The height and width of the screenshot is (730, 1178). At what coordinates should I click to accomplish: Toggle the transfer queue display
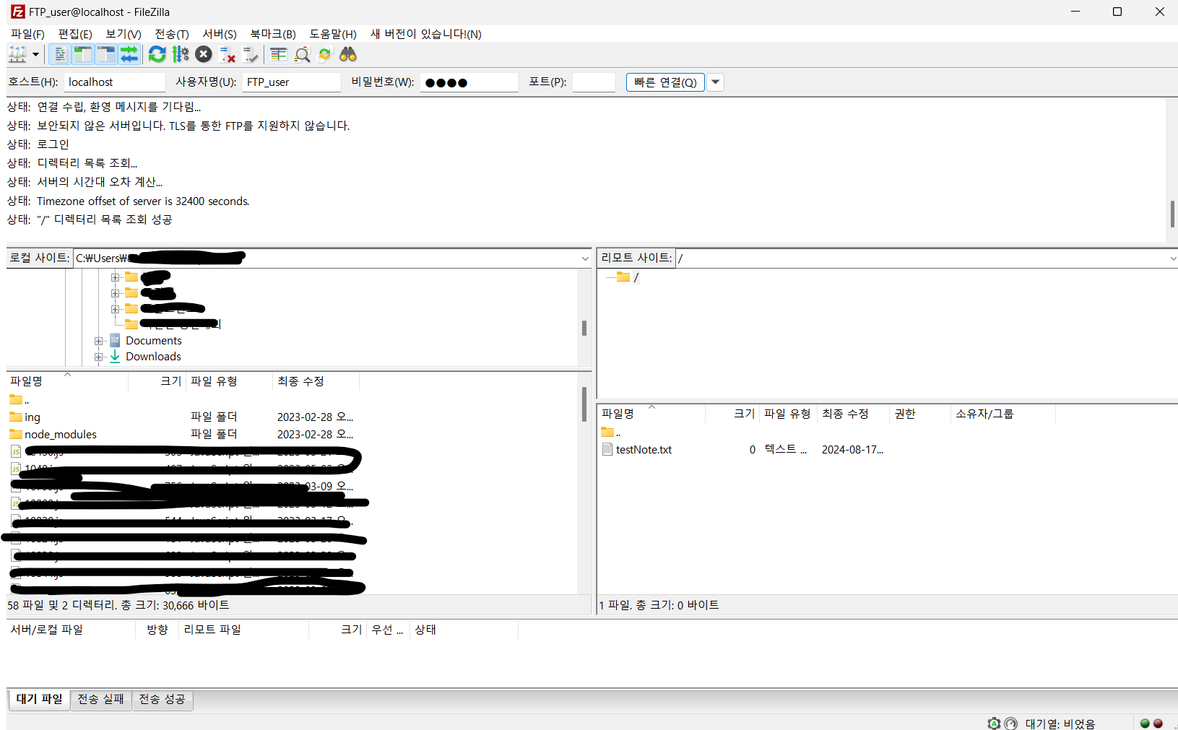[129, 54]
